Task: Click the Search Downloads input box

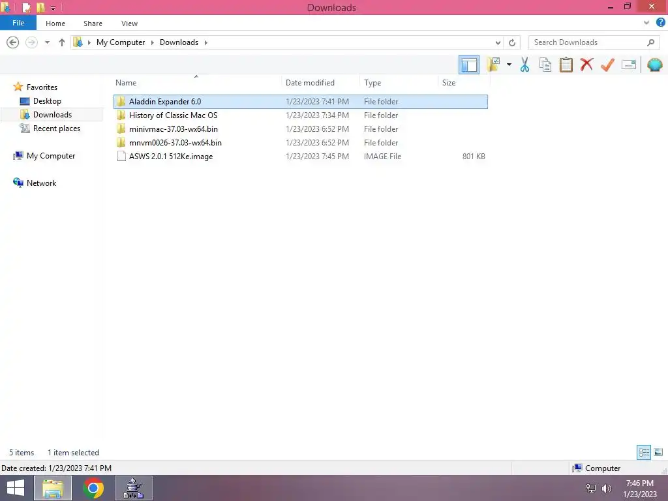Action: point(588,42)
